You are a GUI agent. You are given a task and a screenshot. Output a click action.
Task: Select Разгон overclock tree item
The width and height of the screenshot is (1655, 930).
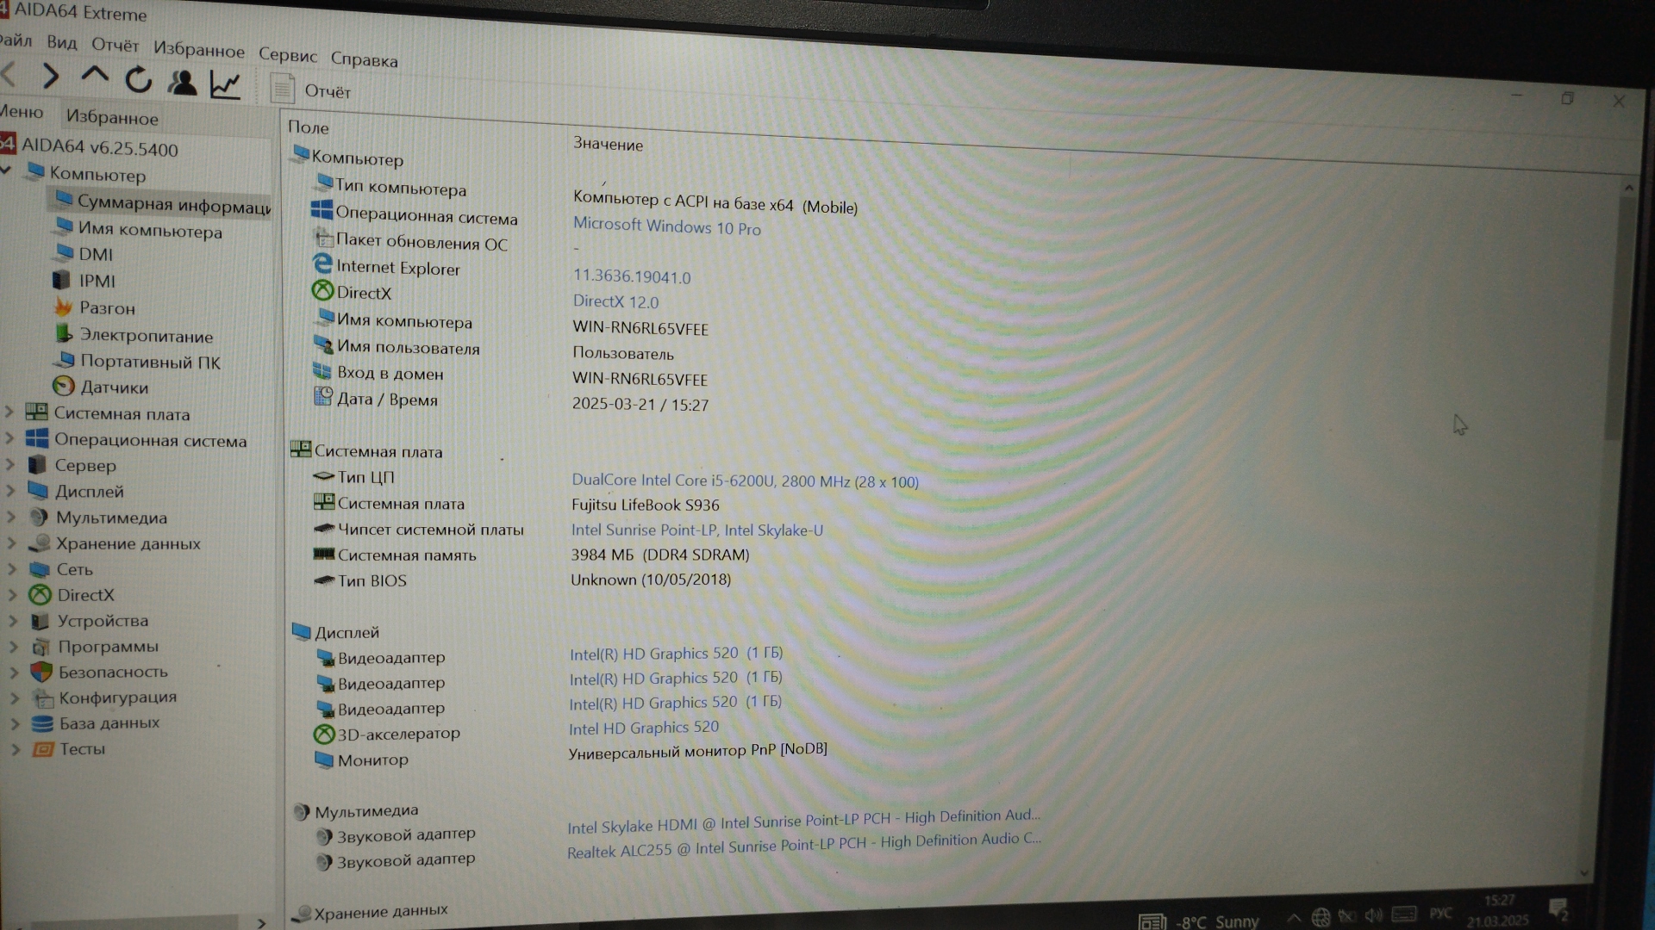tap(106, 308)
